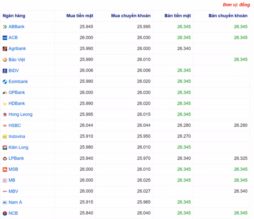Click the Bán chuyển khoản column header
Viewport: 254px width, 219px height.
tap(227, 16)
